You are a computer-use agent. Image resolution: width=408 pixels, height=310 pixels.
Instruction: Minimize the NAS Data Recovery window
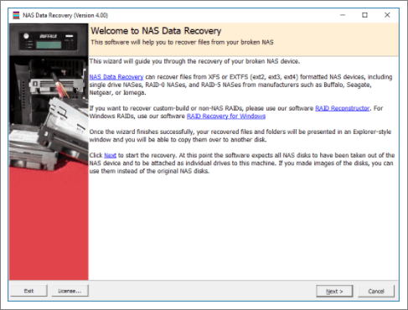click(x=343, y=15)
